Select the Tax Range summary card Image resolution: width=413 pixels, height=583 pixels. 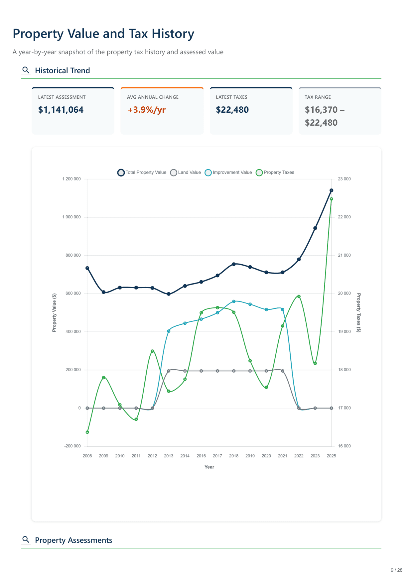tap(340, 111)
